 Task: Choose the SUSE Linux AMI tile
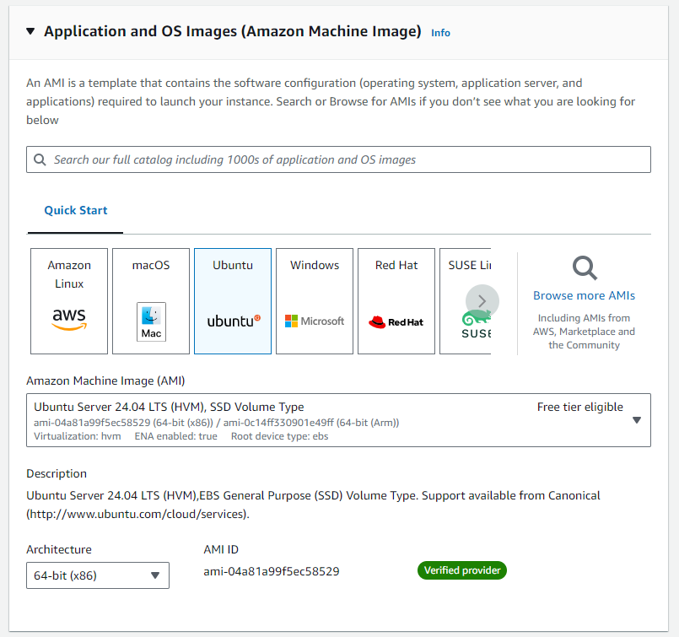[x=466, y=301]
